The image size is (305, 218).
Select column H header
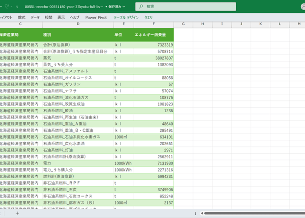point(203,24)
